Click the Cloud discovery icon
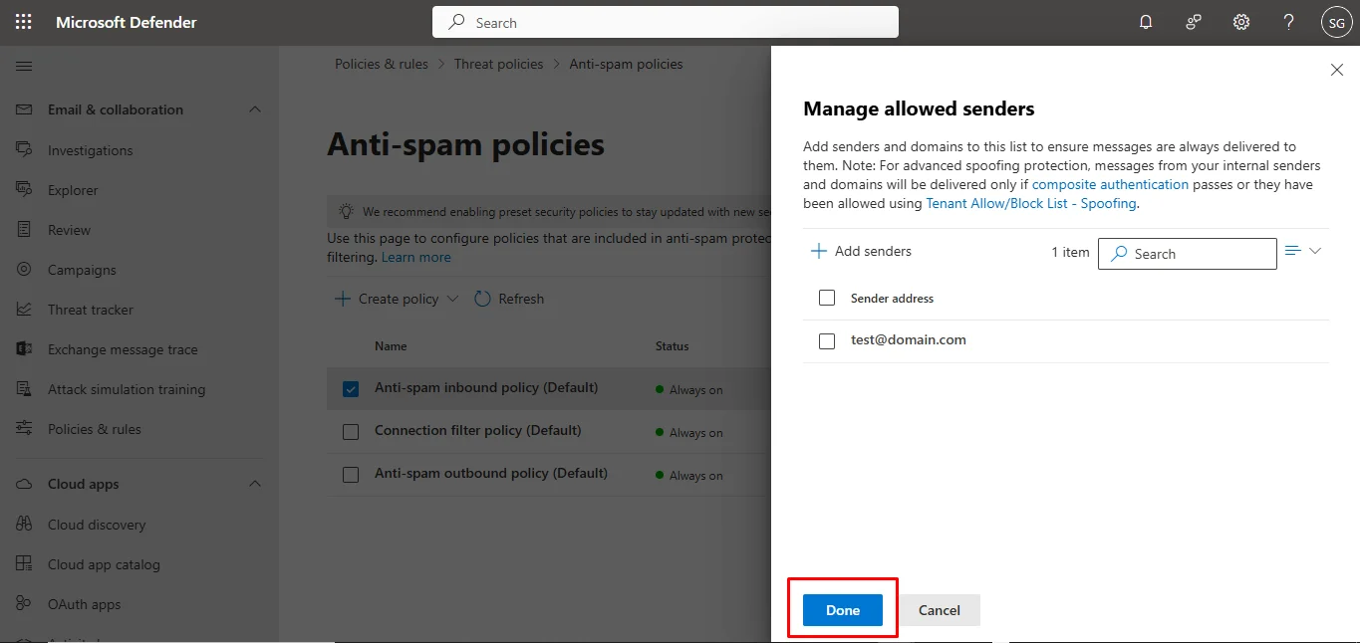 coord(25,524)
